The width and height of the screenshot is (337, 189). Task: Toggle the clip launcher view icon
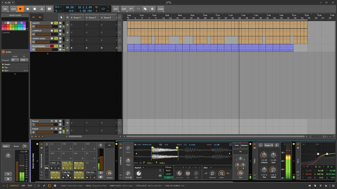tap(33, 18)
